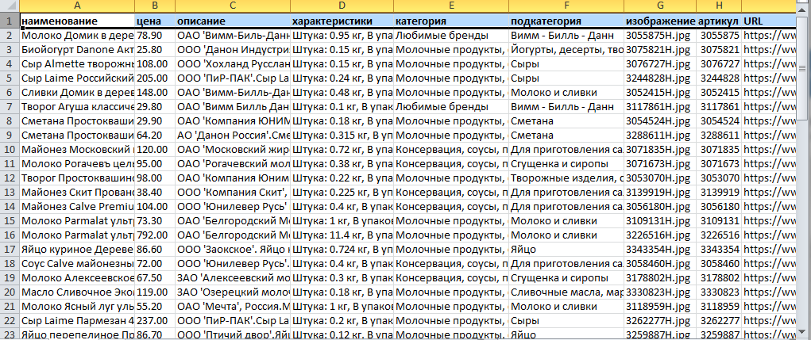Select description cell 'АО 'Данон Россия''
The image size is (811, 340).
[233, 136]
